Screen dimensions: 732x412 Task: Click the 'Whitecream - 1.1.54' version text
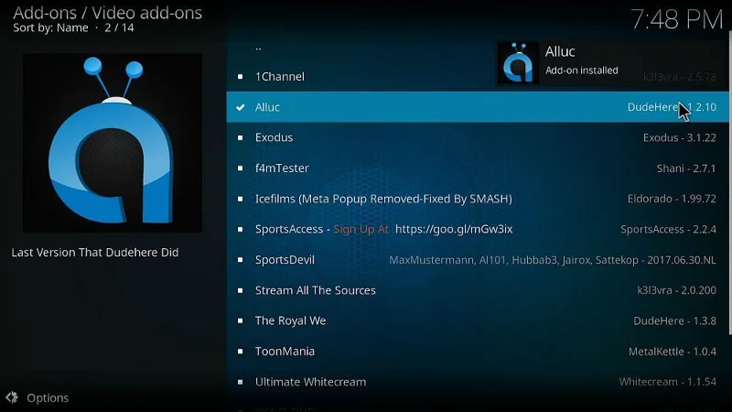pos(668,382)
